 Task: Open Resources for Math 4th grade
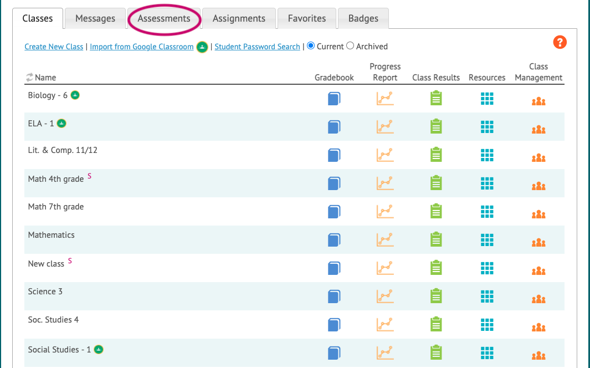(487, 183)
